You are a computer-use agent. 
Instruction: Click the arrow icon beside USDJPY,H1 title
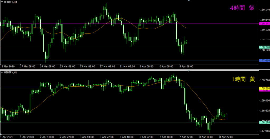2,73
